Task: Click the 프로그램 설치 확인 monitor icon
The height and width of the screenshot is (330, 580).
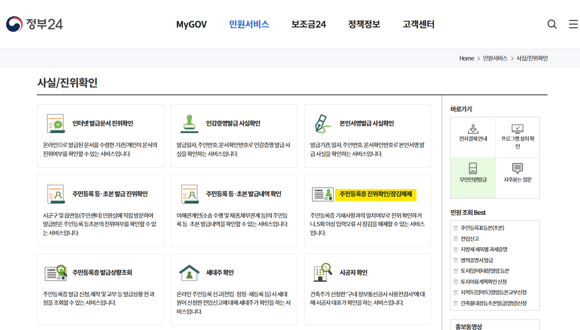Action: tap(518, 129)
